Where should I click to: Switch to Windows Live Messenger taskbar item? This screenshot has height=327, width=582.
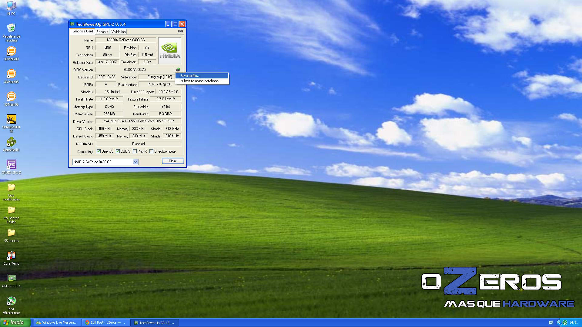click(x=57, y=323)
